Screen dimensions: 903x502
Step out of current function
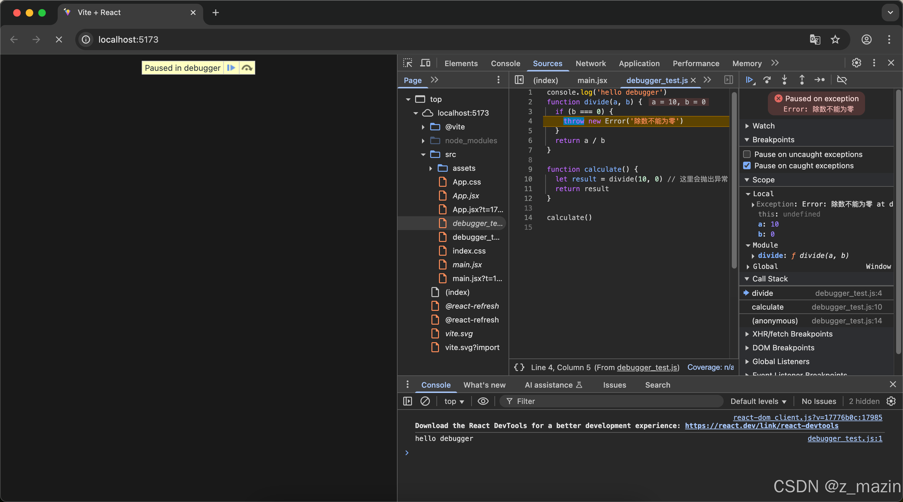click(802, 80)
